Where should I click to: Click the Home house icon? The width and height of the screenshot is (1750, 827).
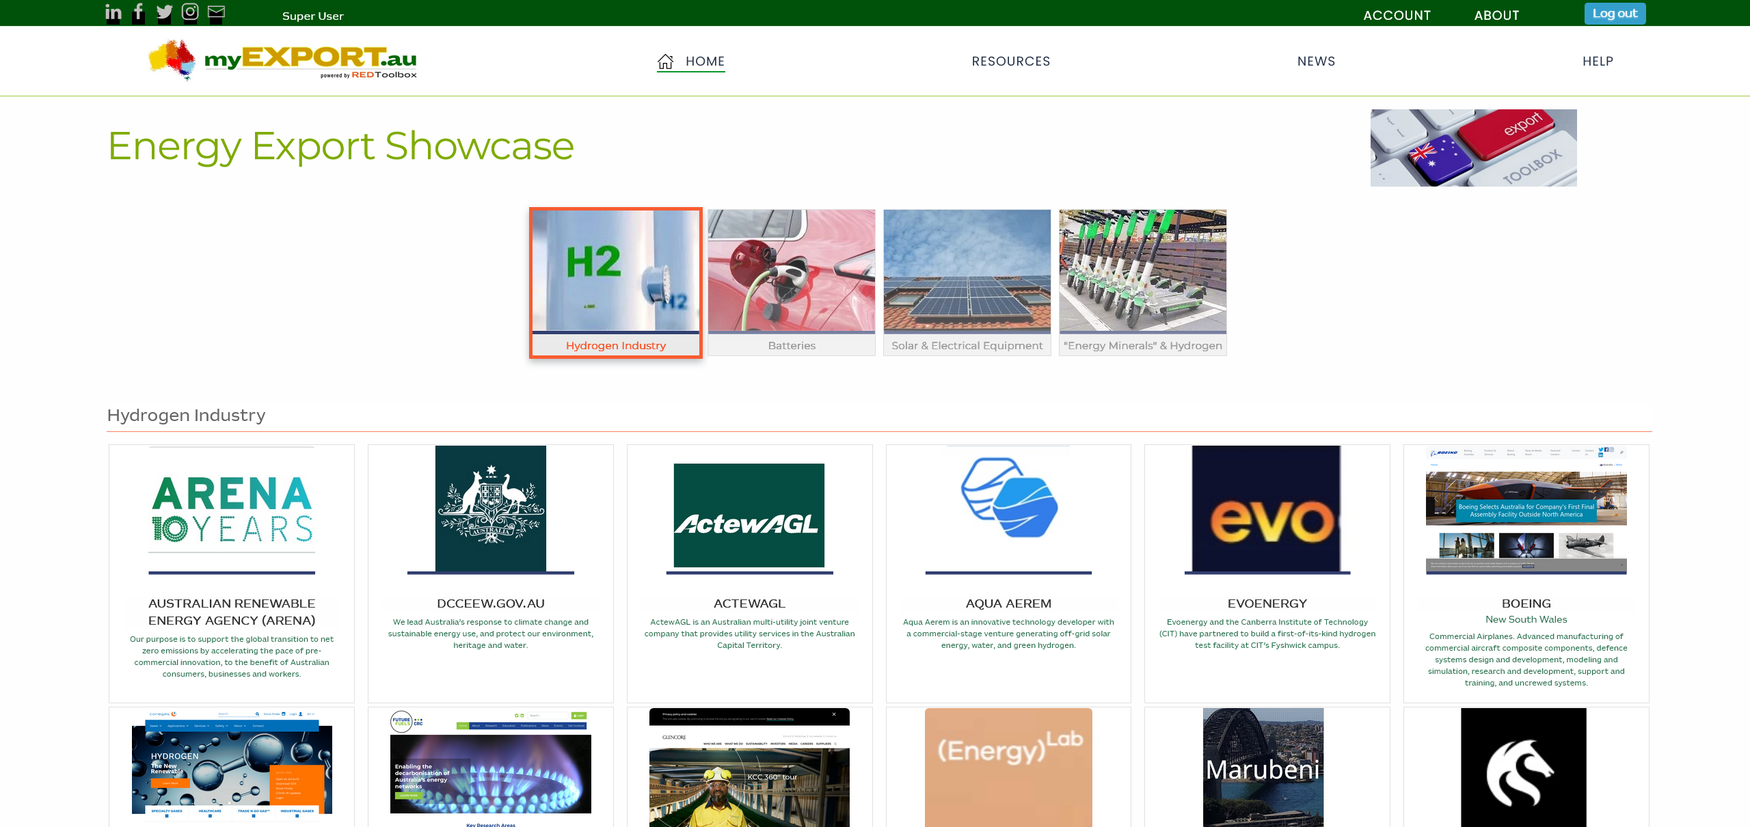(x=665, y=62)
